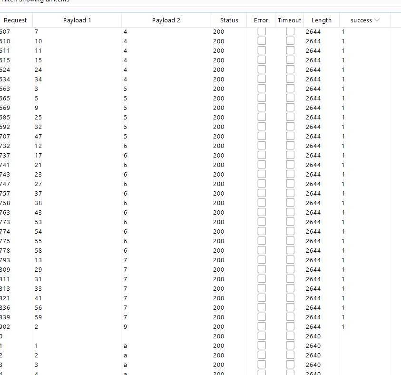Select Payload 1 value 3 where Payload 2 is 5
Viewport: 401px width, 375px height.
[x=36, y=89]
